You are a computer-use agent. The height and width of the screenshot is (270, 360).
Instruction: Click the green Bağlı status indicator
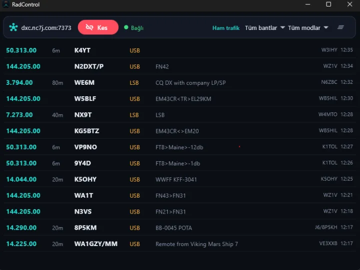pos(133,28)
